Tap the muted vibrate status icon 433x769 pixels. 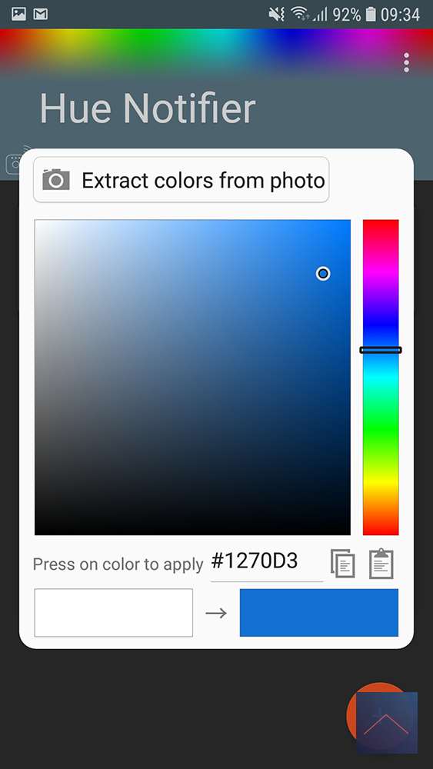tap(277, 15)
